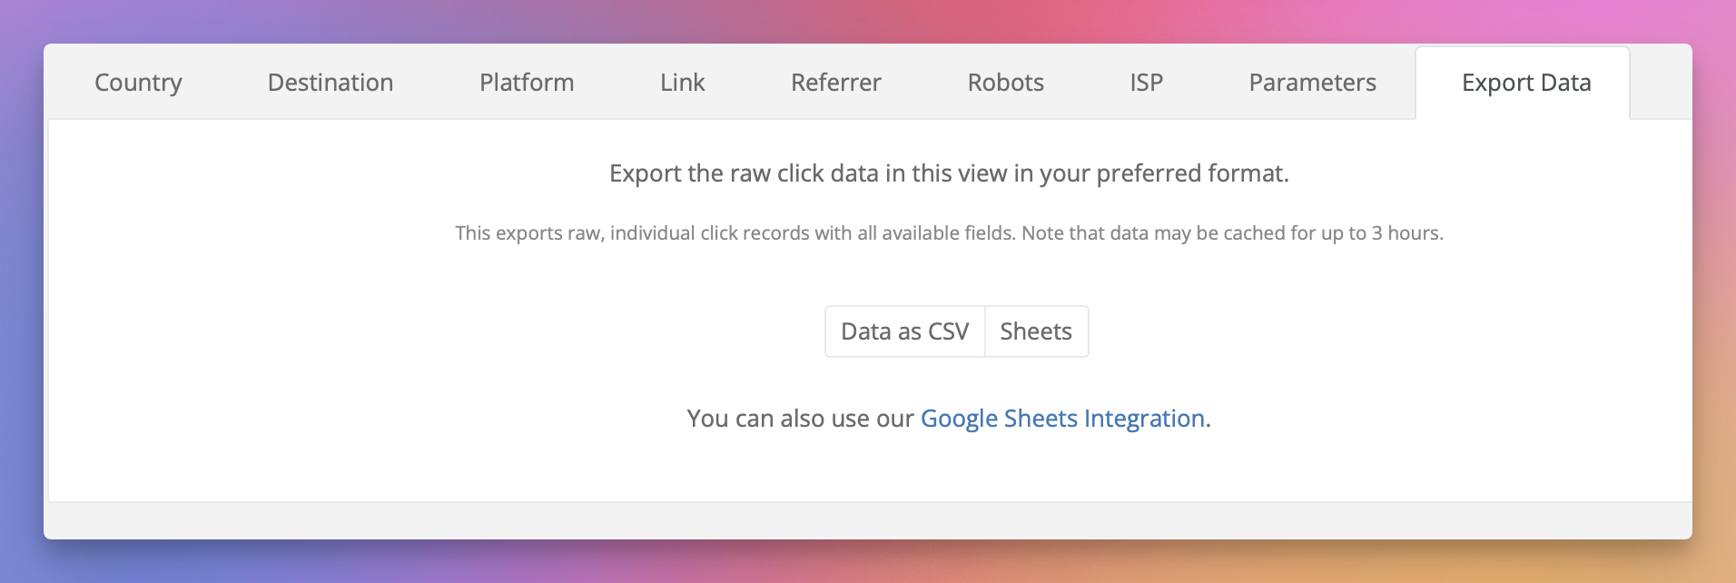Open the Destination tab
This screenshot has width=1736, height=583.
(330, 83)
